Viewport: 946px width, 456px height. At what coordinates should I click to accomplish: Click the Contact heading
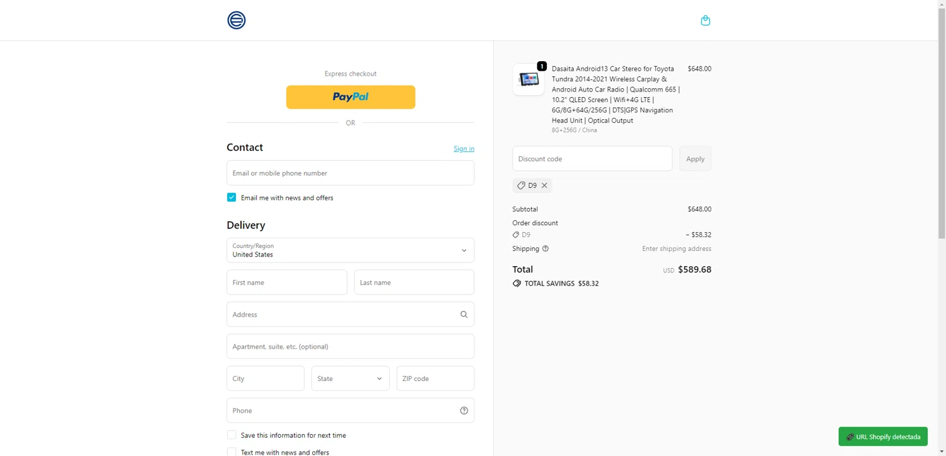pyautogui.click(x=245, y=148)
